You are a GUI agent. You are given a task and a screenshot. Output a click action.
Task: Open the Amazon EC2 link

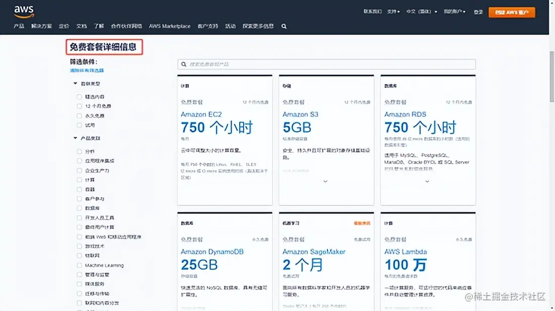coord(201,114)
